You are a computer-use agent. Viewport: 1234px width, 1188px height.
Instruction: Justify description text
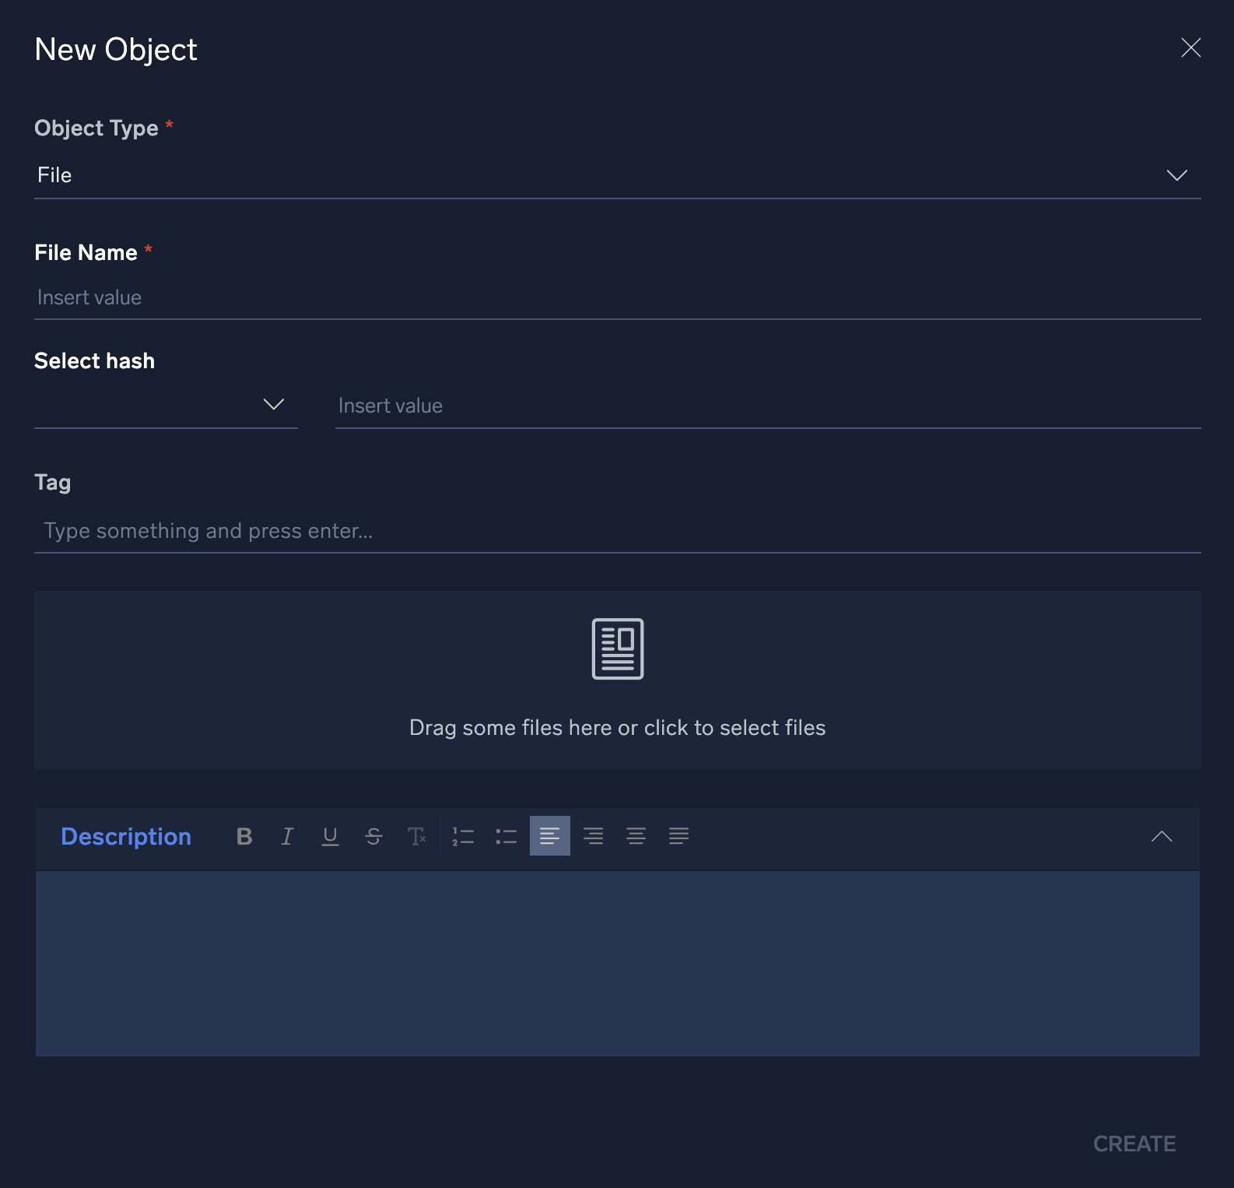tap(679, 836)
